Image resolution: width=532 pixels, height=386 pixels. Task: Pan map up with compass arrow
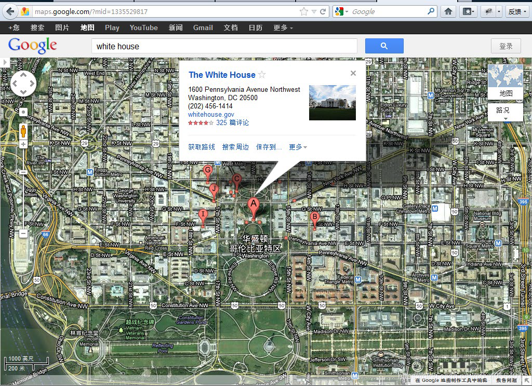(23, 75)
